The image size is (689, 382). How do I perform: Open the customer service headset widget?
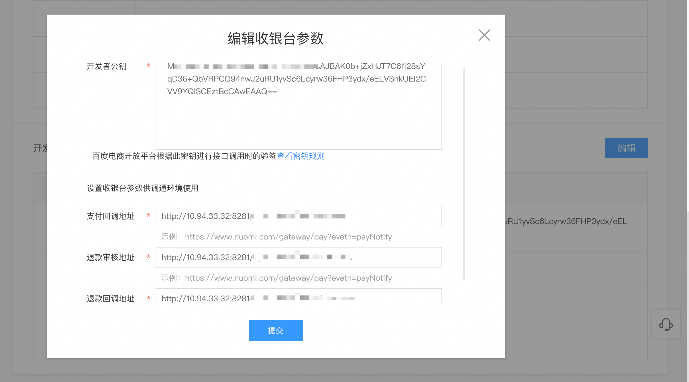point(666,324)
